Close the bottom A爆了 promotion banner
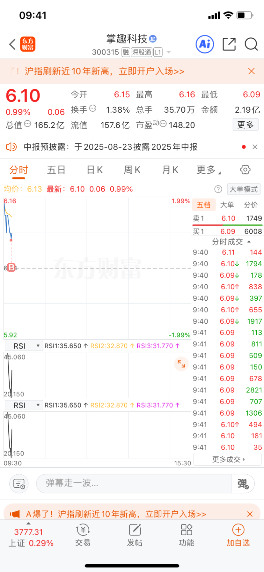The height and width of the screenshot is (572, 264). pos(250,514)
